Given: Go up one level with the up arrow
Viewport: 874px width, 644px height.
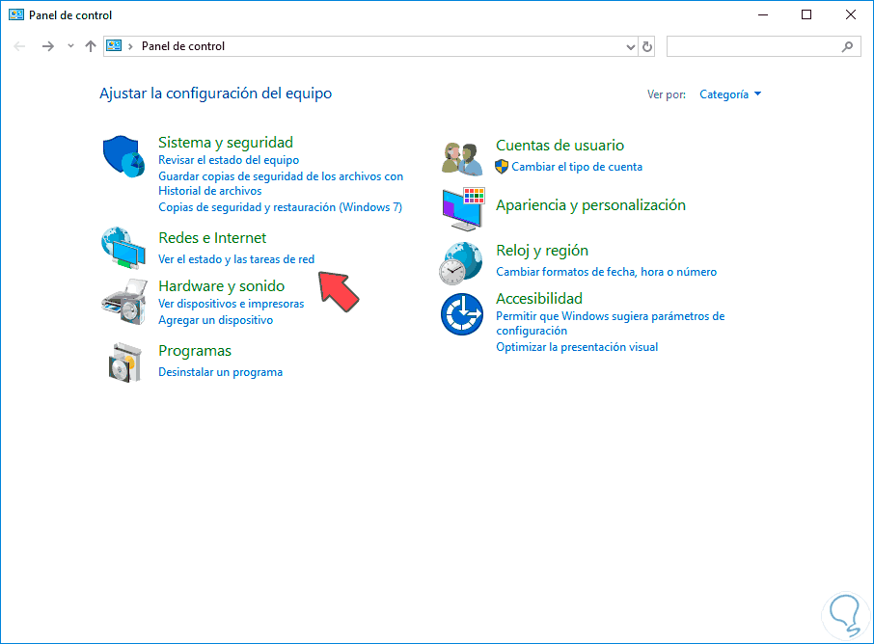Looking at the screenshot, I should (91, 46).
